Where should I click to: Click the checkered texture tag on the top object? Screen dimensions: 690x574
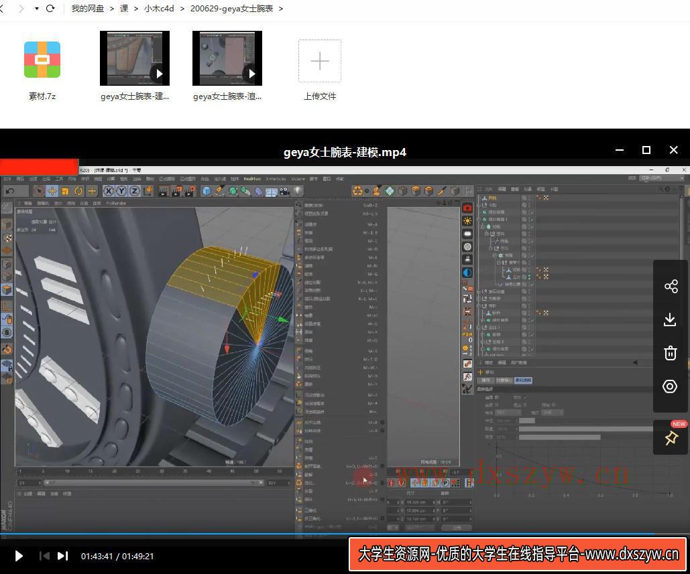pyautogui.click(x=546, y=198)
